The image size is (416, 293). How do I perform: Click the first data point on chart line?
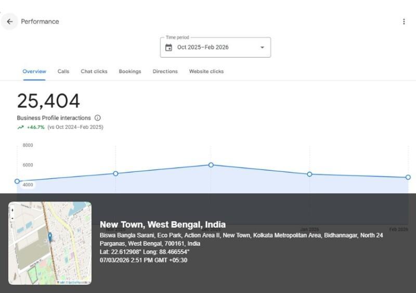click(x=17, y=181)
